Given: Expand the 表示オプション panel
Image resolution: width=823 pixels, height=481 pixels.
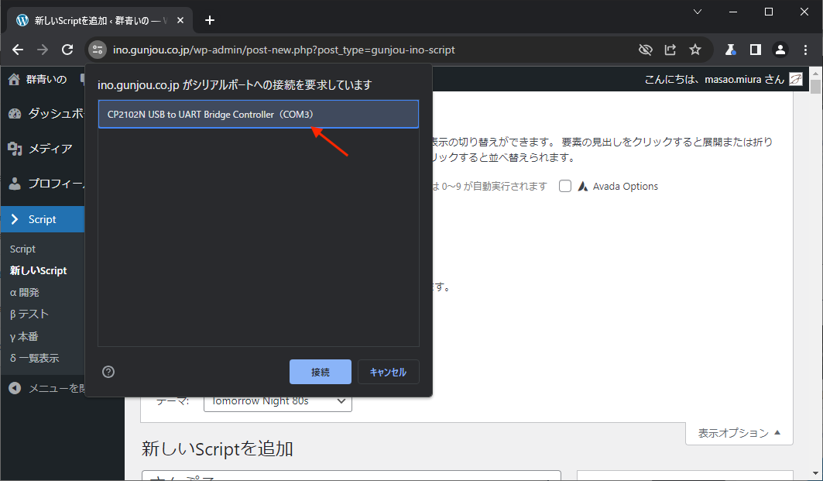Looking at the screenshot, I should click(739, 433).
